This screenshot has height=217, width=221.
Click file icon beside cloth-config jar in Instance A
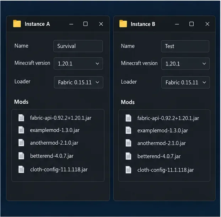pyautogui.click(x=21, y=169)
